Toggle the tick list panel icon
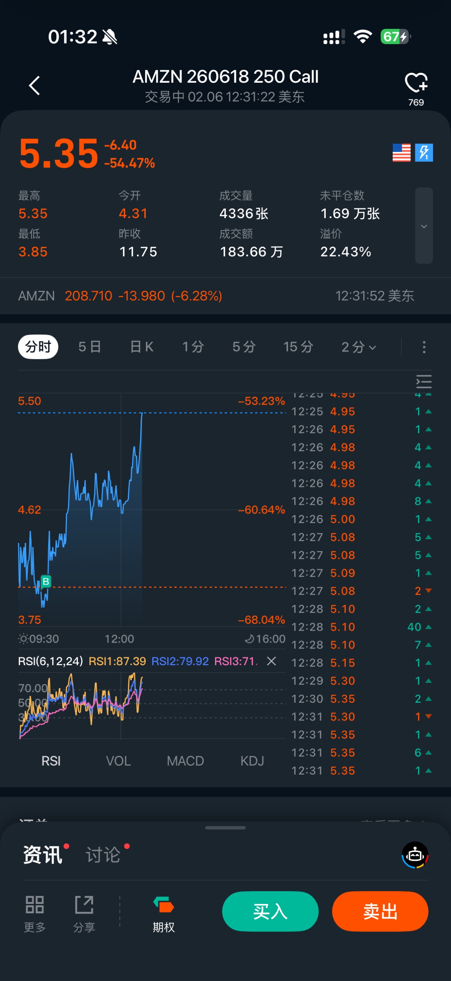 pyautogui.click(x=424, y=382)
